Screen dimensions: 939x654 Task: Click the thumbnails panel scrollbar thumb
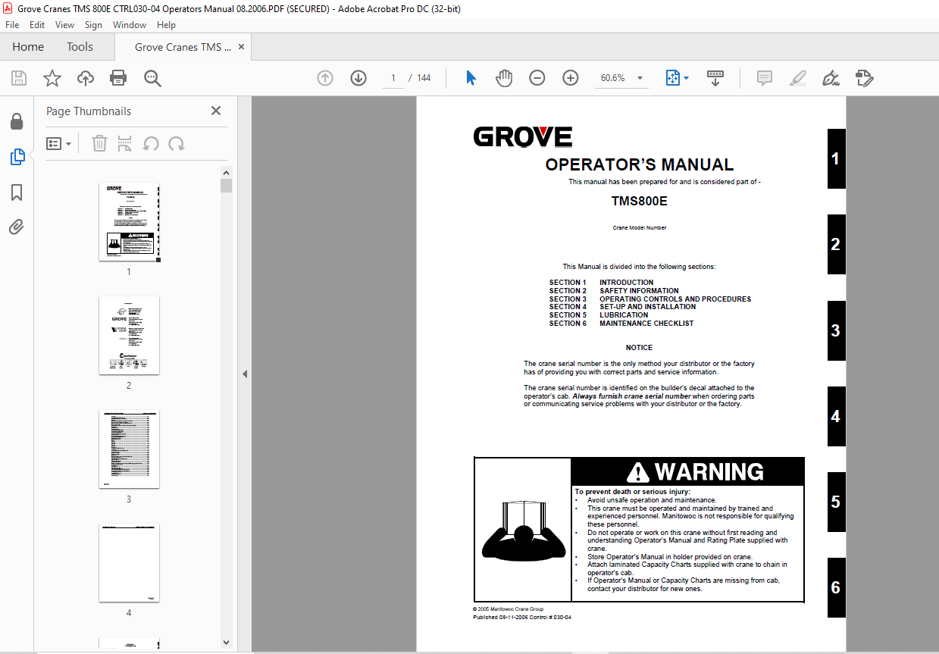click(x=226, y=186)
